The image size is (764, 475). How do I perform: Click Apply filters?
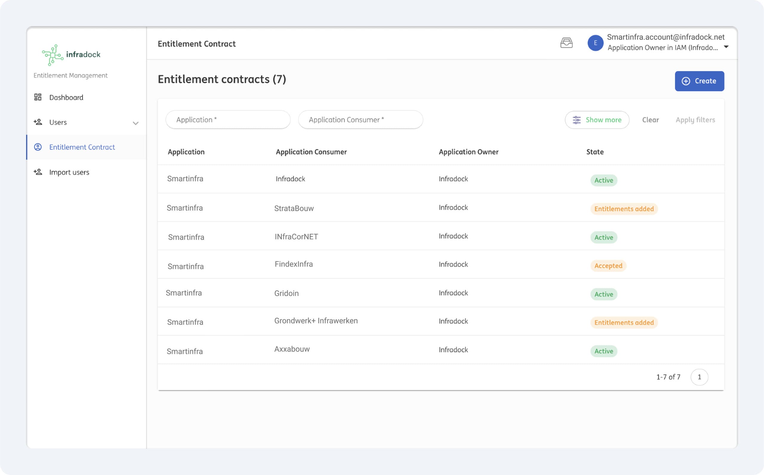[695, 120]
